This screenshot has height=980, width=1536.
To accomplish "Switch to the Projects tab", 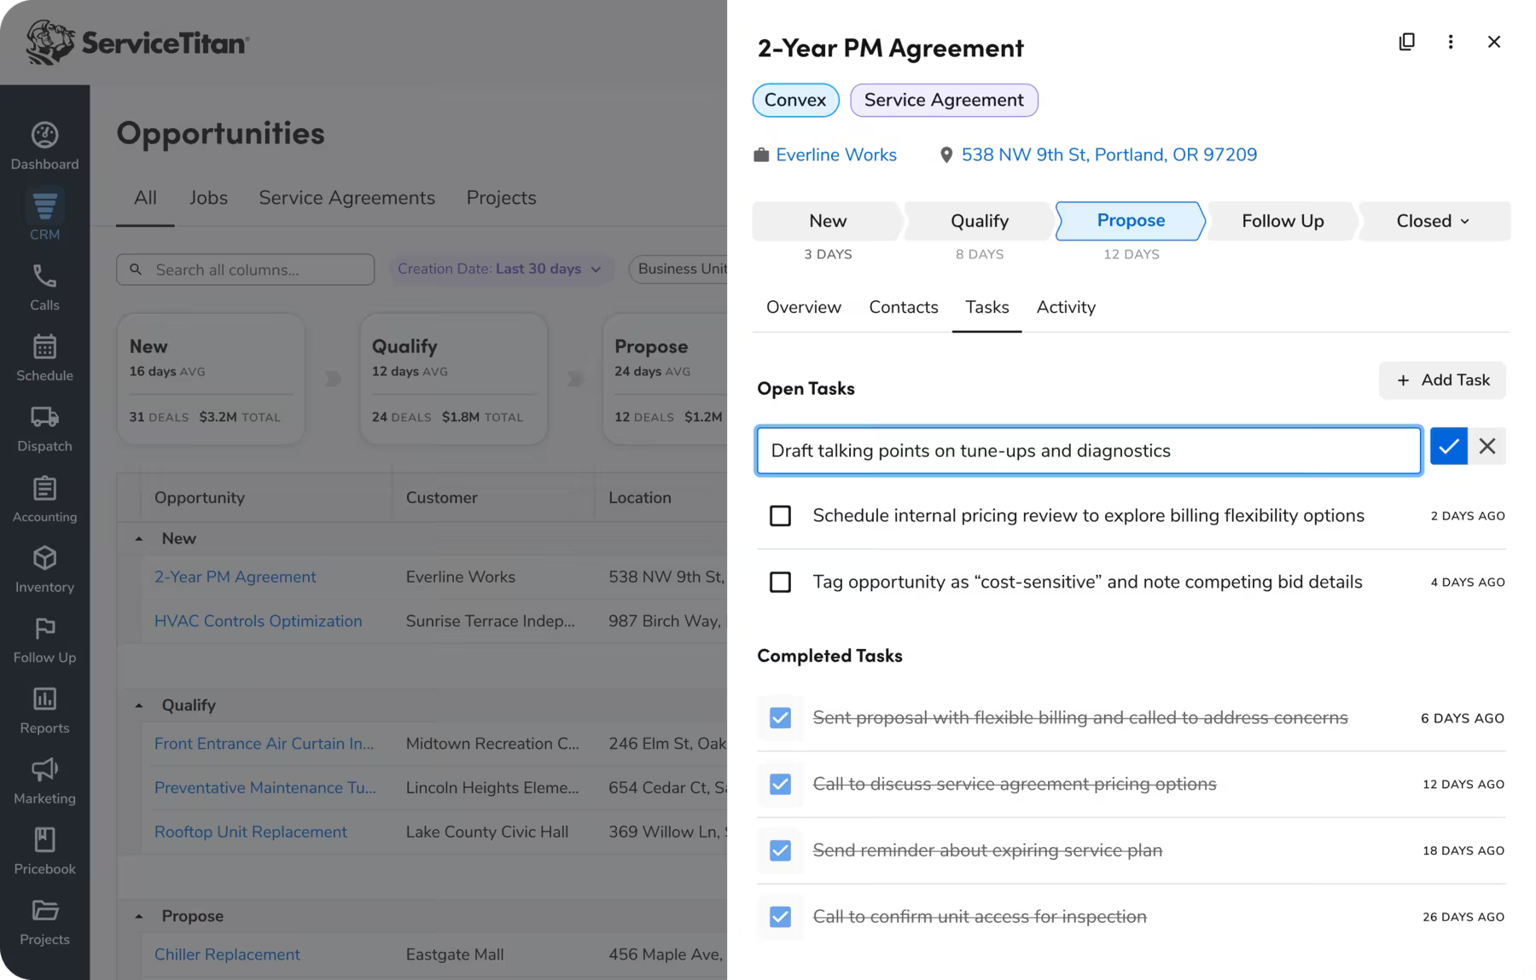I will pos(502,198).
